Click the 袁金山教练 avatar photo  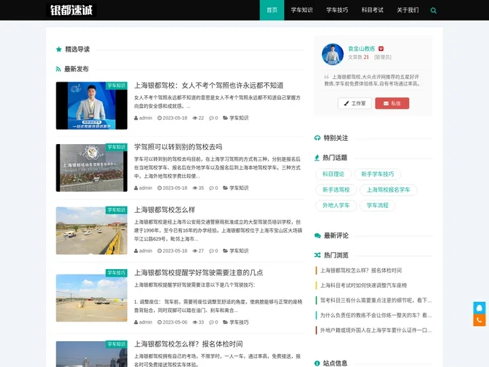[332, 54]
